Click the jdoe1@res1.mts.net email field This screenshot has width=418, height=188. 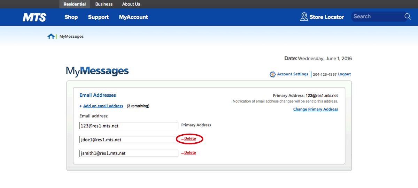129,140
